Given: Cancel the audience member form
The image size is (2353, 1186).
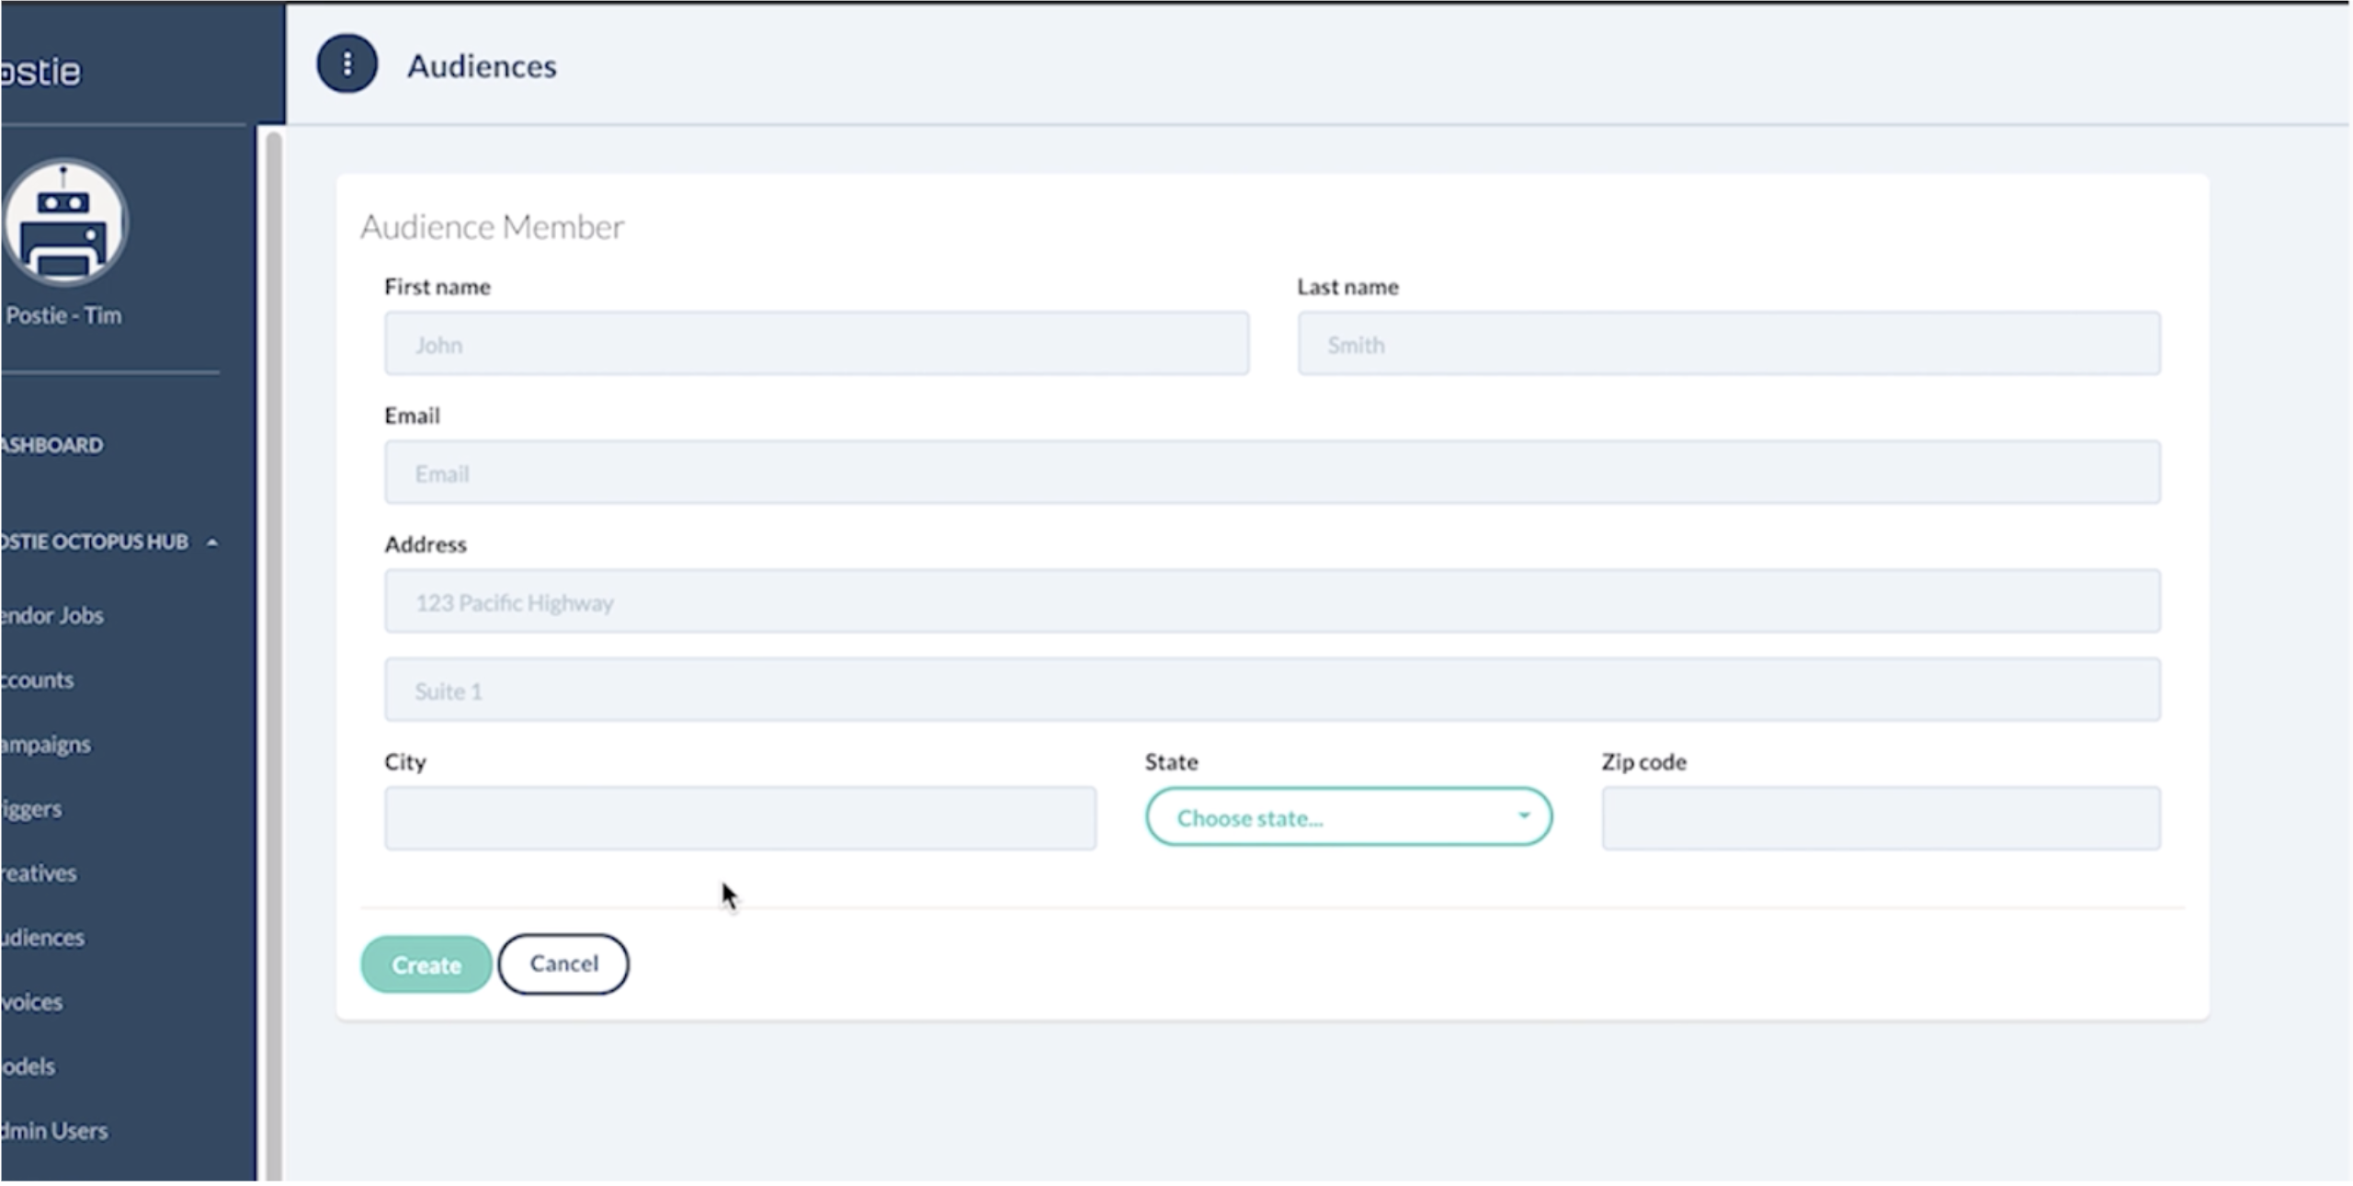Looking at the screenshot, I should click(563, 964).
